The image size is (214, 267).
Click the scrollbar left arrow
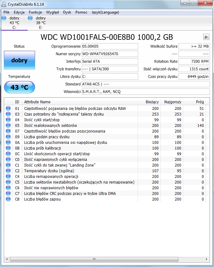[x=7, y=259]
